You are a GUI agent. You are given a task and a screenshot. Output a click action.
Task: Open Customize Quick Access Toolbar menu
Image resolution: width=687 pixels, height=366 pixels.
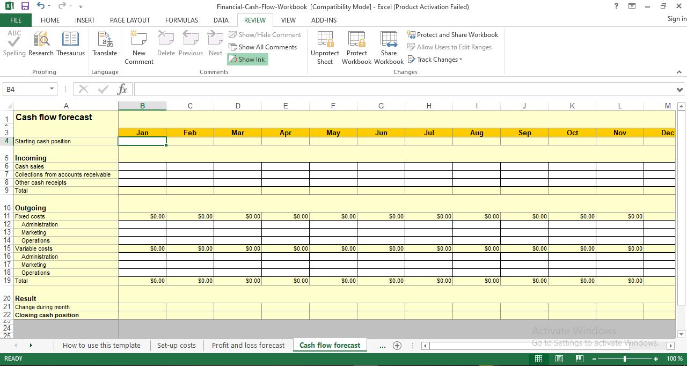(x=81, y=6)
